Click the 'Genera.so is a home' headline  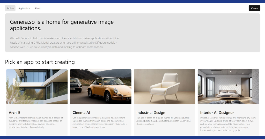62,25
